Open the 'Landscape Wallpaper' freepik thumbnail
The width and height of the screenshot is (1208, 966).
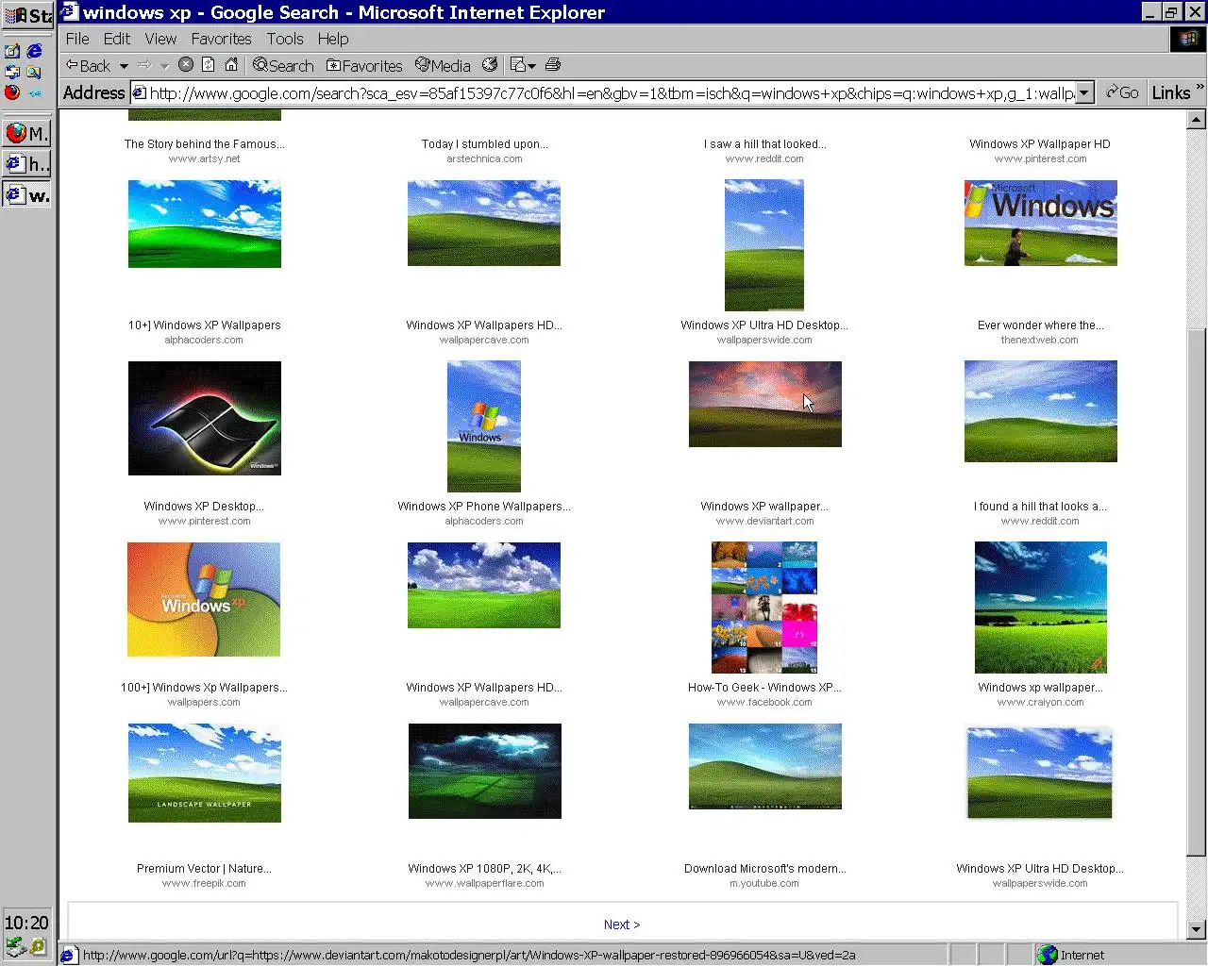(205, 773)
